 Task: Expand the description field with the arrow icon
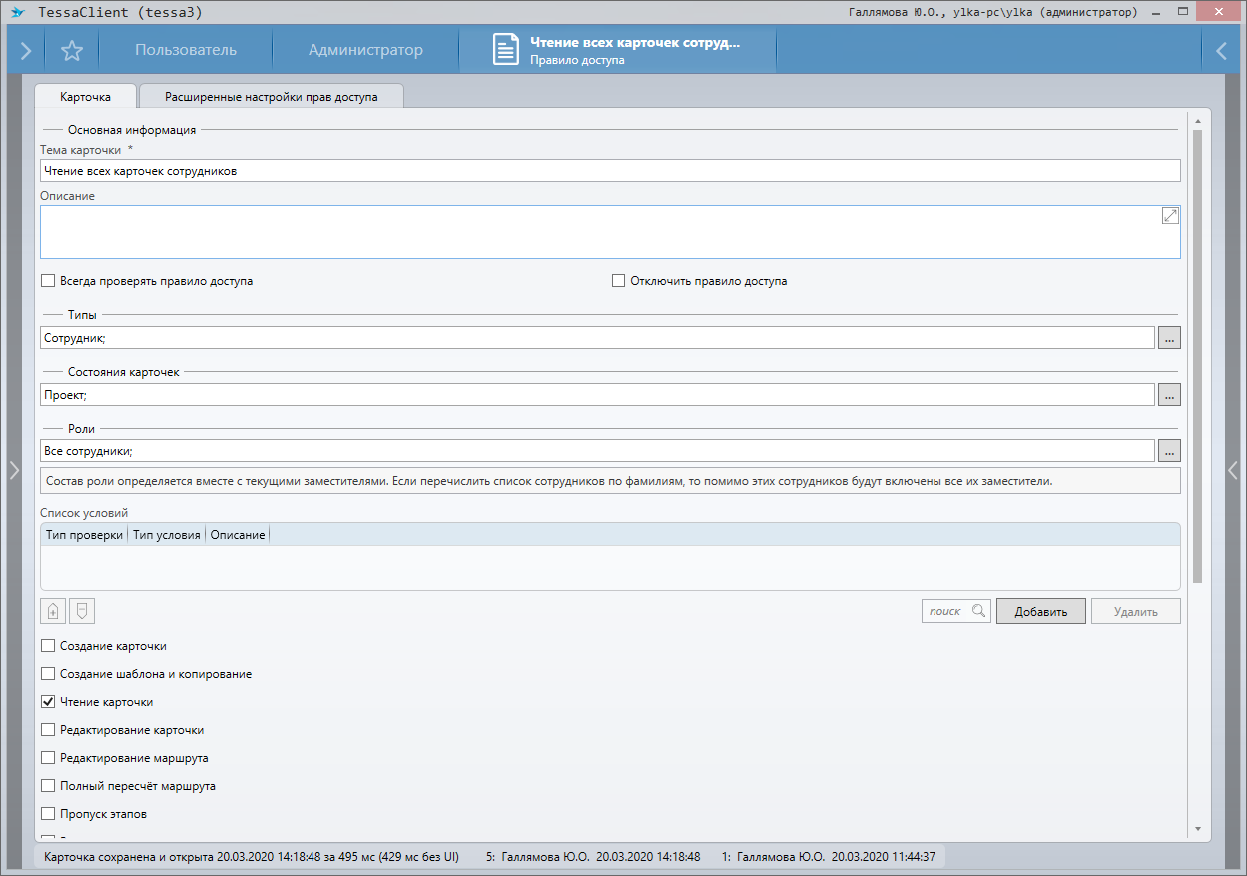click(x=1170, y=216)
